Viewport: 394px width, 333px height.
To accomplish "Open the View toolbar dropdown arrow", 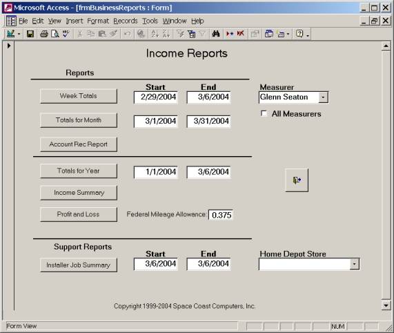I will point(19,34).
